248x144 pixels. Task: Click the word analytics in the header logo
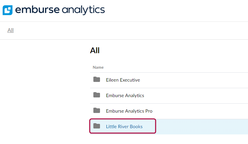[x=83, y=10]
